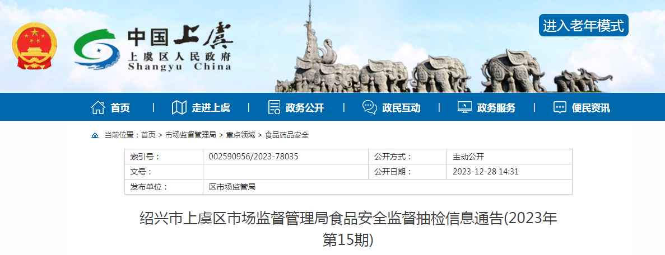Click the article title 绍兴市上虞区市场监督管理局食品安全监督抽检信息通告
Image resolution: width=665 pixels, height=255 pixels.
point(348,230)
